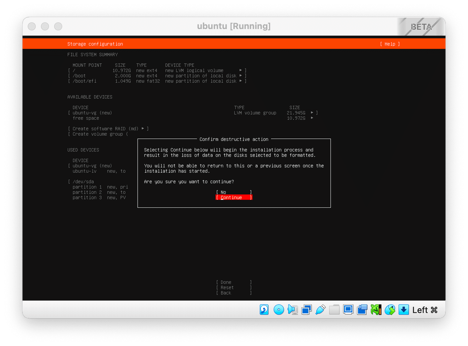Open Create software RAID (md) option

(108, 129)
